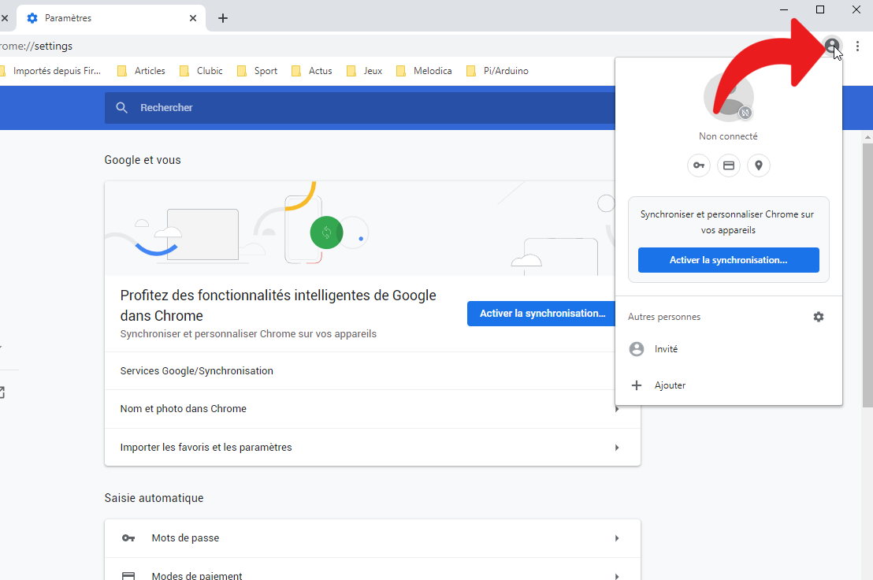Close the Paramètres tab
Viewport: 873px width, 580px height.
pos(192,18)
